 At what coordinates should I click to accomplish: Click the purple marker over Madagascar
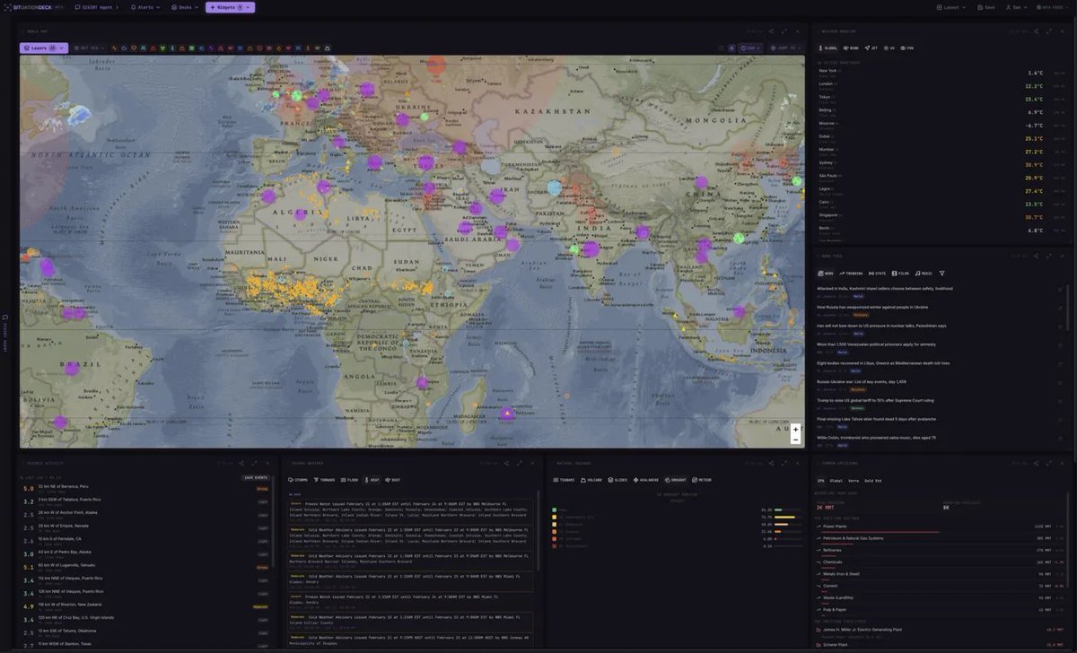click(x=507, y=414)
